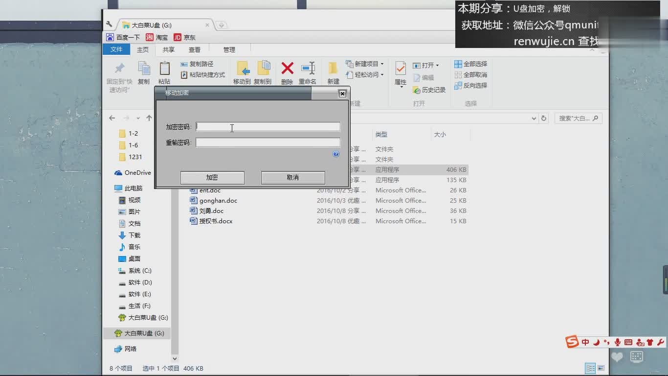668x376 pixels.
Task: Open the 京东 bookmark
Action: tap(185, 37)
